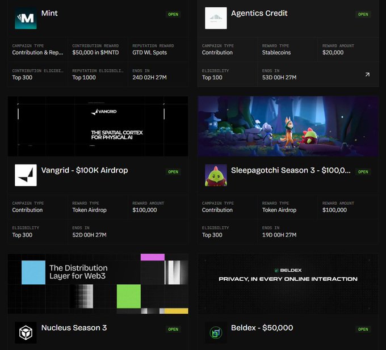Click the Vangrid Spatial Cortex banner
Image resolution: width=386 pixels, height=350 pixels.
[x=98, y=126]
